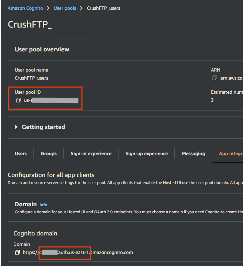Open the Users tab
This screenshot has width=243, height=266.
[x=21, y=153]
